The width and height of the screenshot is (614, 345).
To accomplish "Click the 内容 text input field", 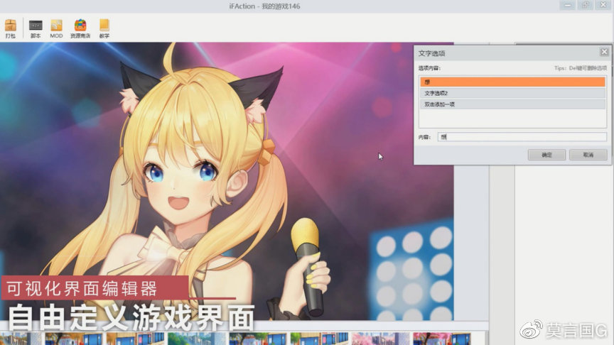I will point(522,137).
